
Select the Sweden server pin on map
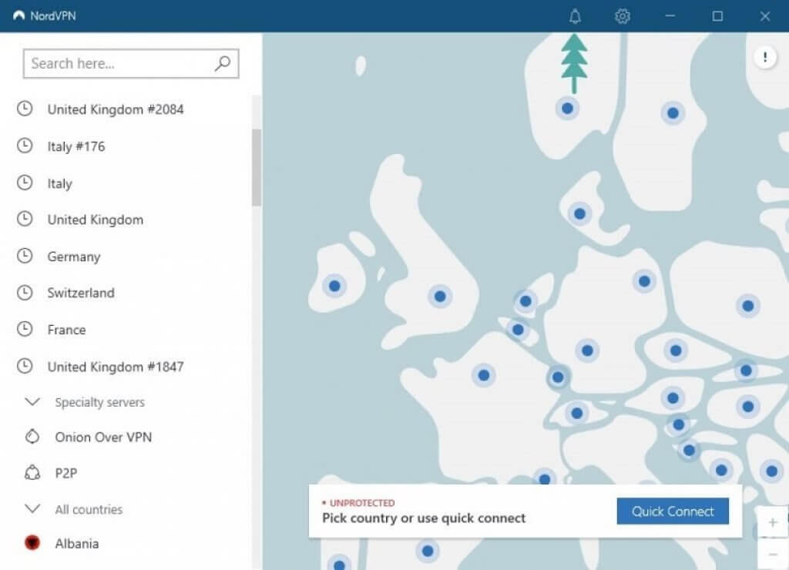(x=673, y=113)
